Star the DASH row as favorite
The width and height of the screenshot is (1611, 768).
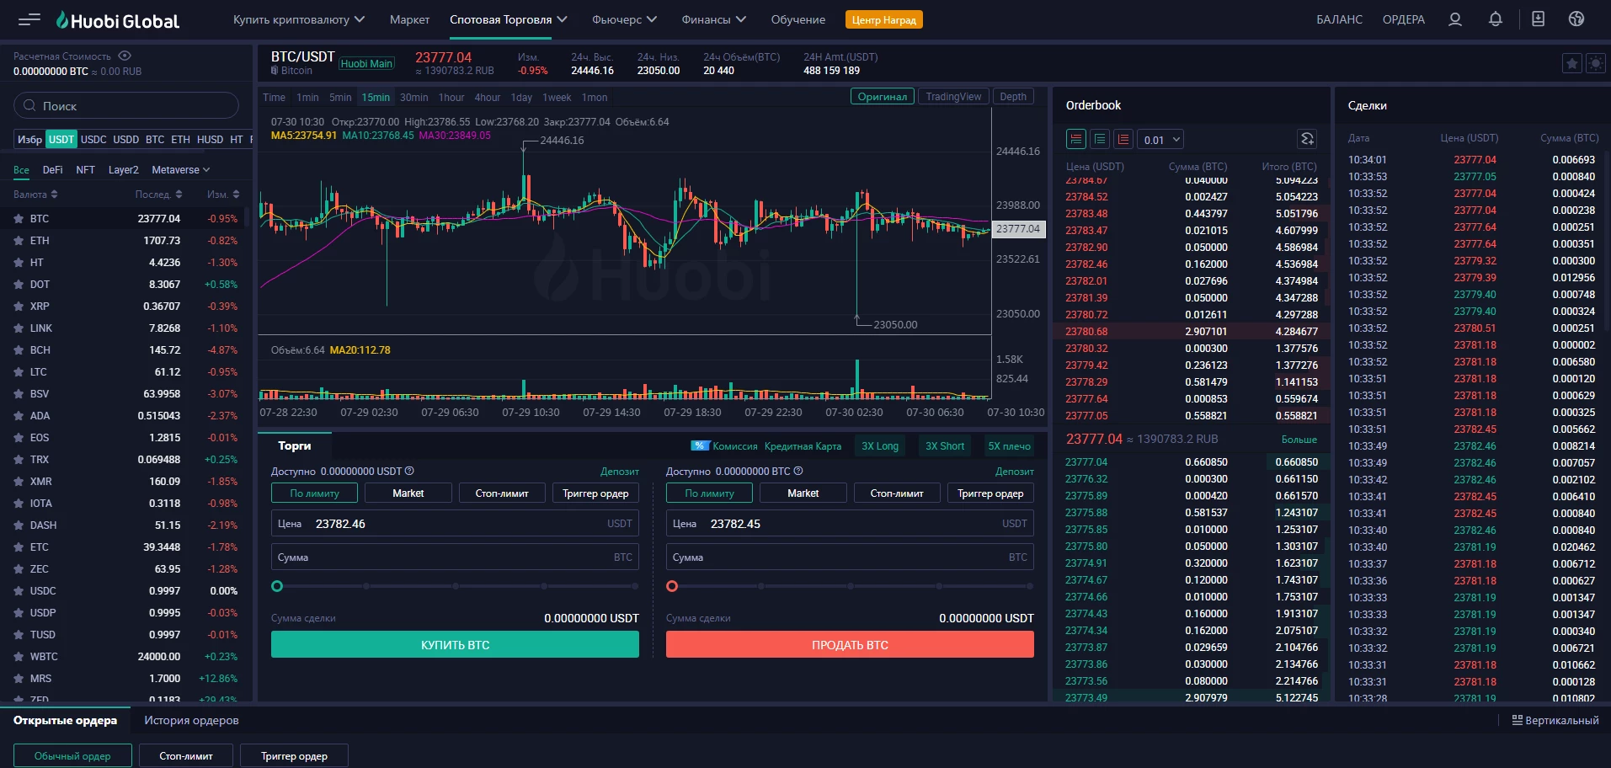tap(19, 525)
